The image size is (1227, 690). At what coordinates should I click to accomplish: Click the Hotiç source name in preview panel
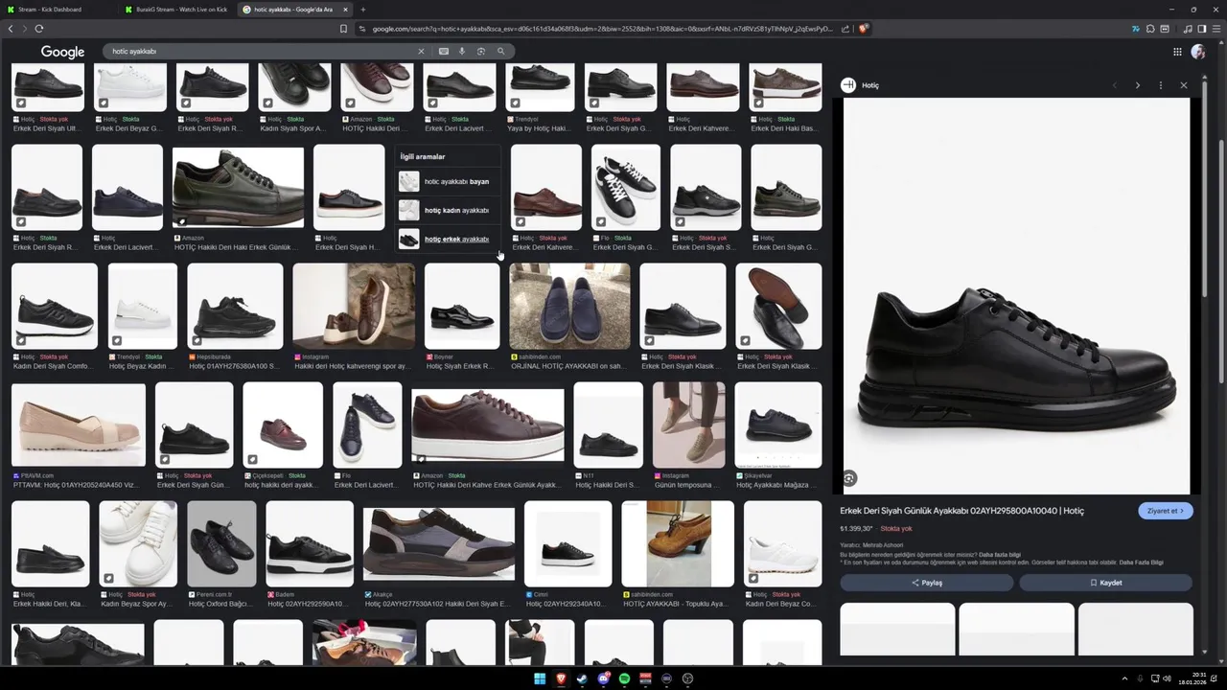(870, 85)
